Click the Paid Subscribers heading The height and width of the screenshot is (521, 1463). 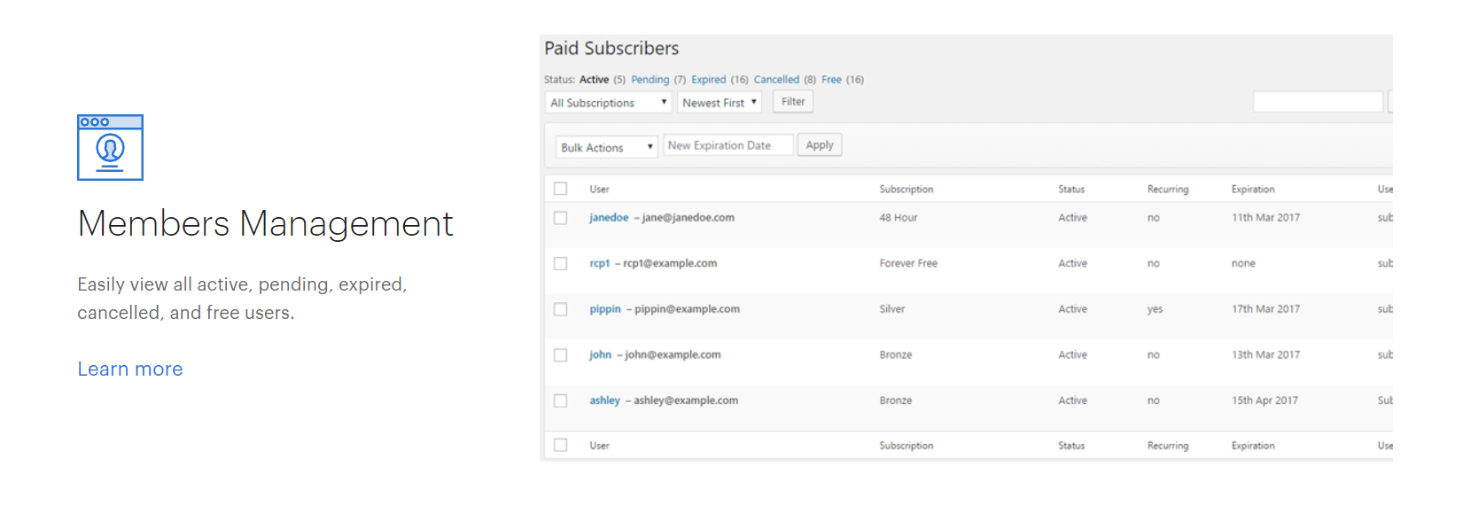click(x=611, y=49)
